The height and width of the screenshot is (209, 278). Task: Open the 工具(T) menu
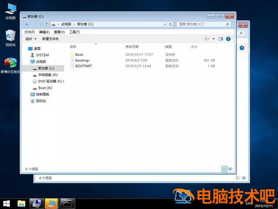[74, 32]
